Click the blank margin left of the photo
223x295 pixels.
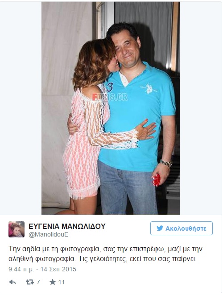tap(21, 108)
